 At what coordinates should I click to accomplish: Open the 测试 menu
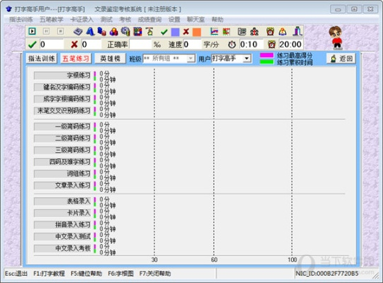pyautogui.click(x=106, y=20)
